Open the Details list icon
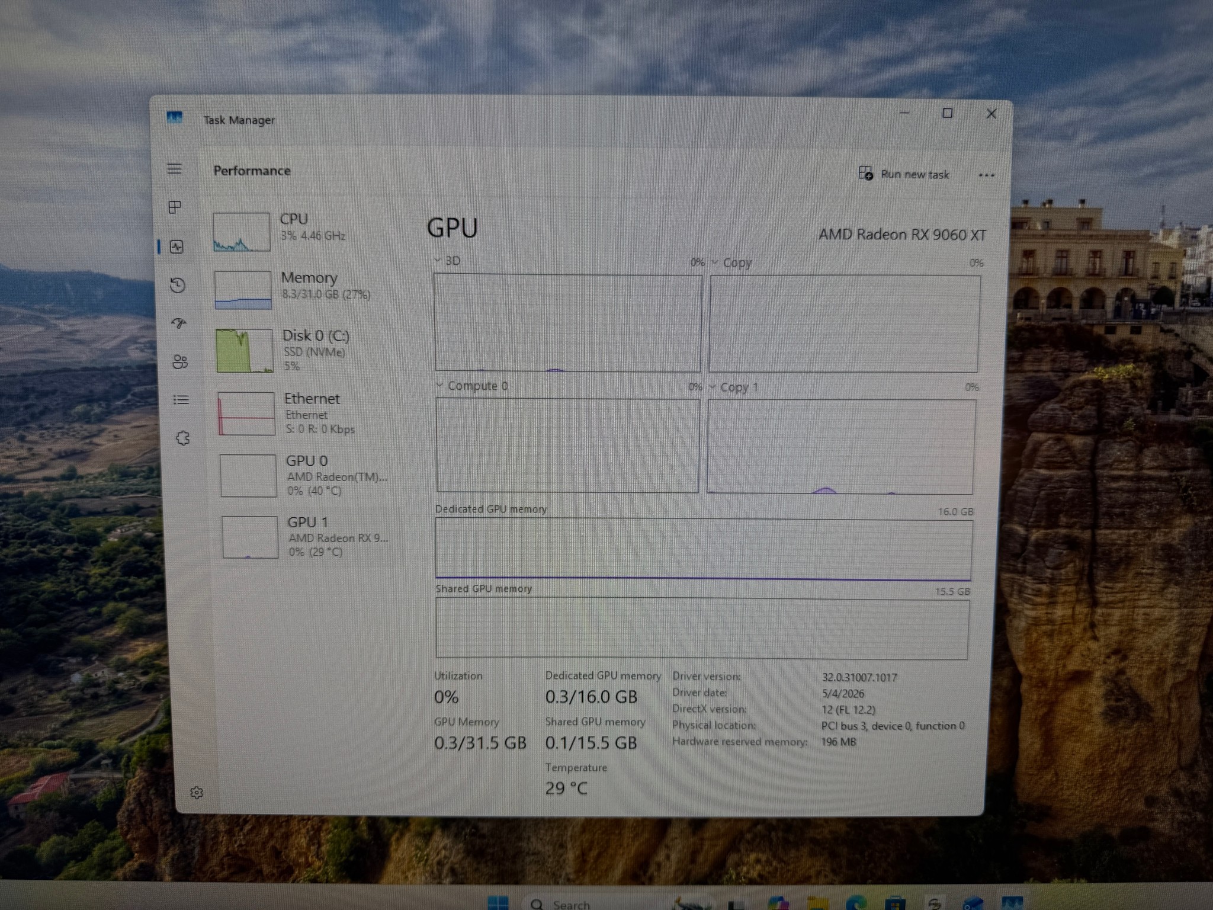This screenshot has width=1213, height=910. click(181, 400)
